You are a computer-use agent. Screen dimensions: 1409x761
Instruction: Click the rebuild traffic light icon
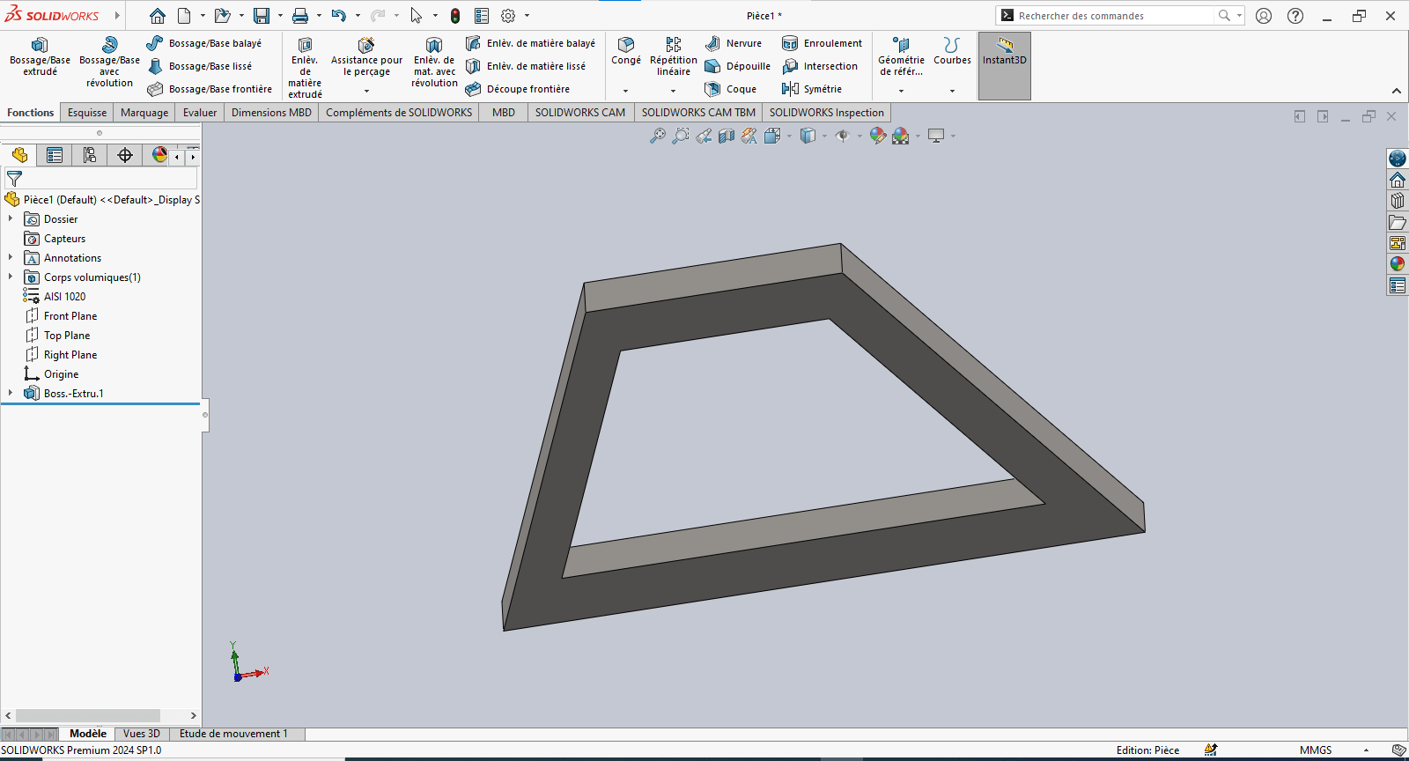[455, 16]
